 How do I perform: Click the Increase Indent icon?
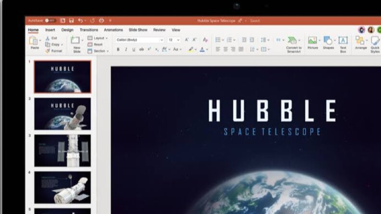252,40
